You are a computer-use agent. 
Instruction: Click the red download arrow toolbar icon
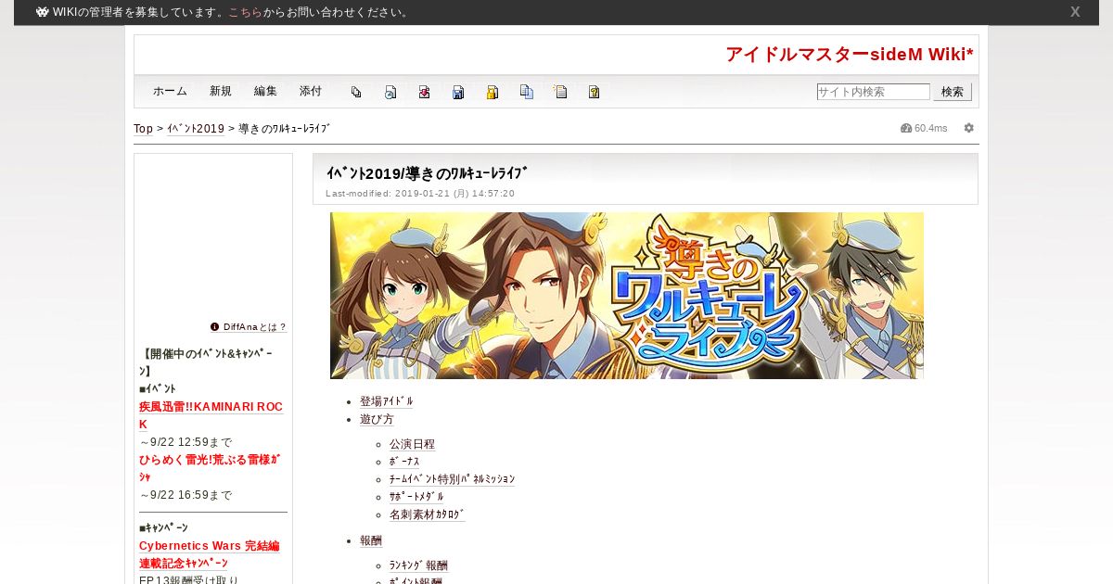[x=424, y=92]
